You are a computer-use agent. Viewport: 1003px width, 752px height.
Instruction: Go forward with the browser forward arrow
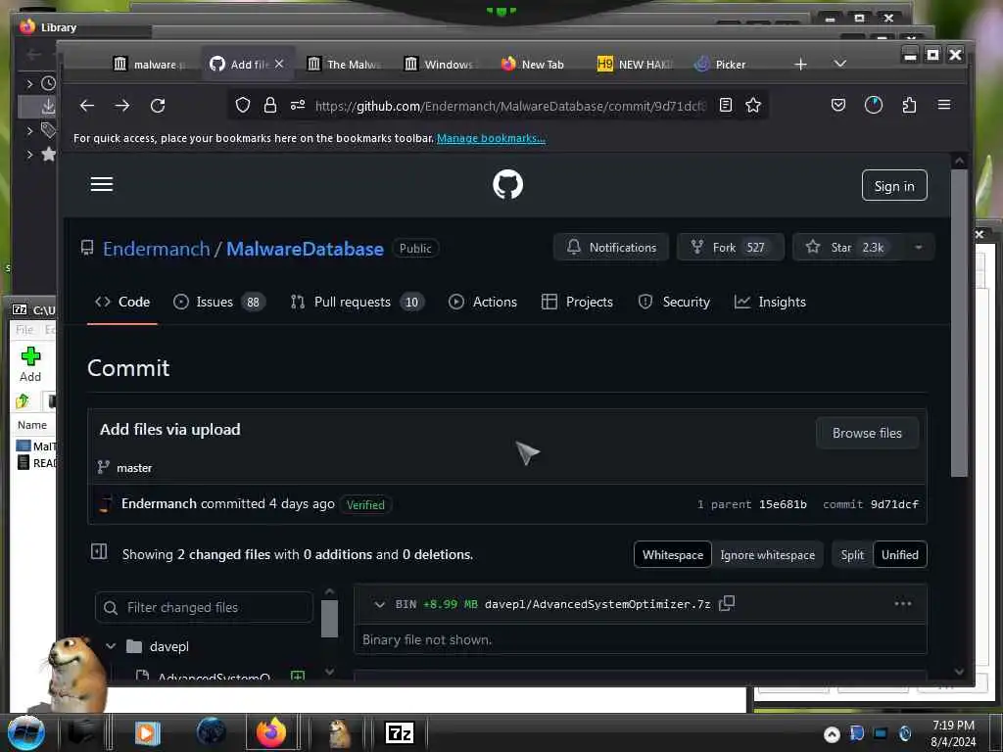pyautogui.click(x=122, y=106)
